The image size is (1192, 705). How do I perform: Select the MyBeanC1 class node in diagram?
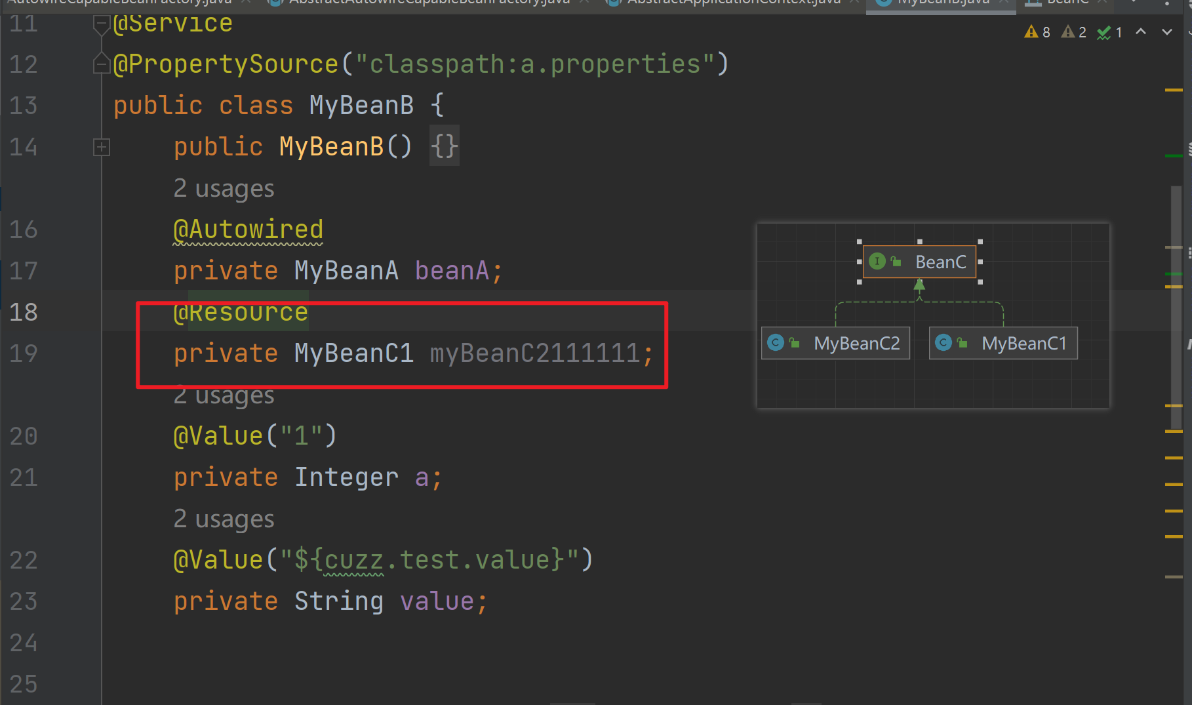(x=1003, y=343)
